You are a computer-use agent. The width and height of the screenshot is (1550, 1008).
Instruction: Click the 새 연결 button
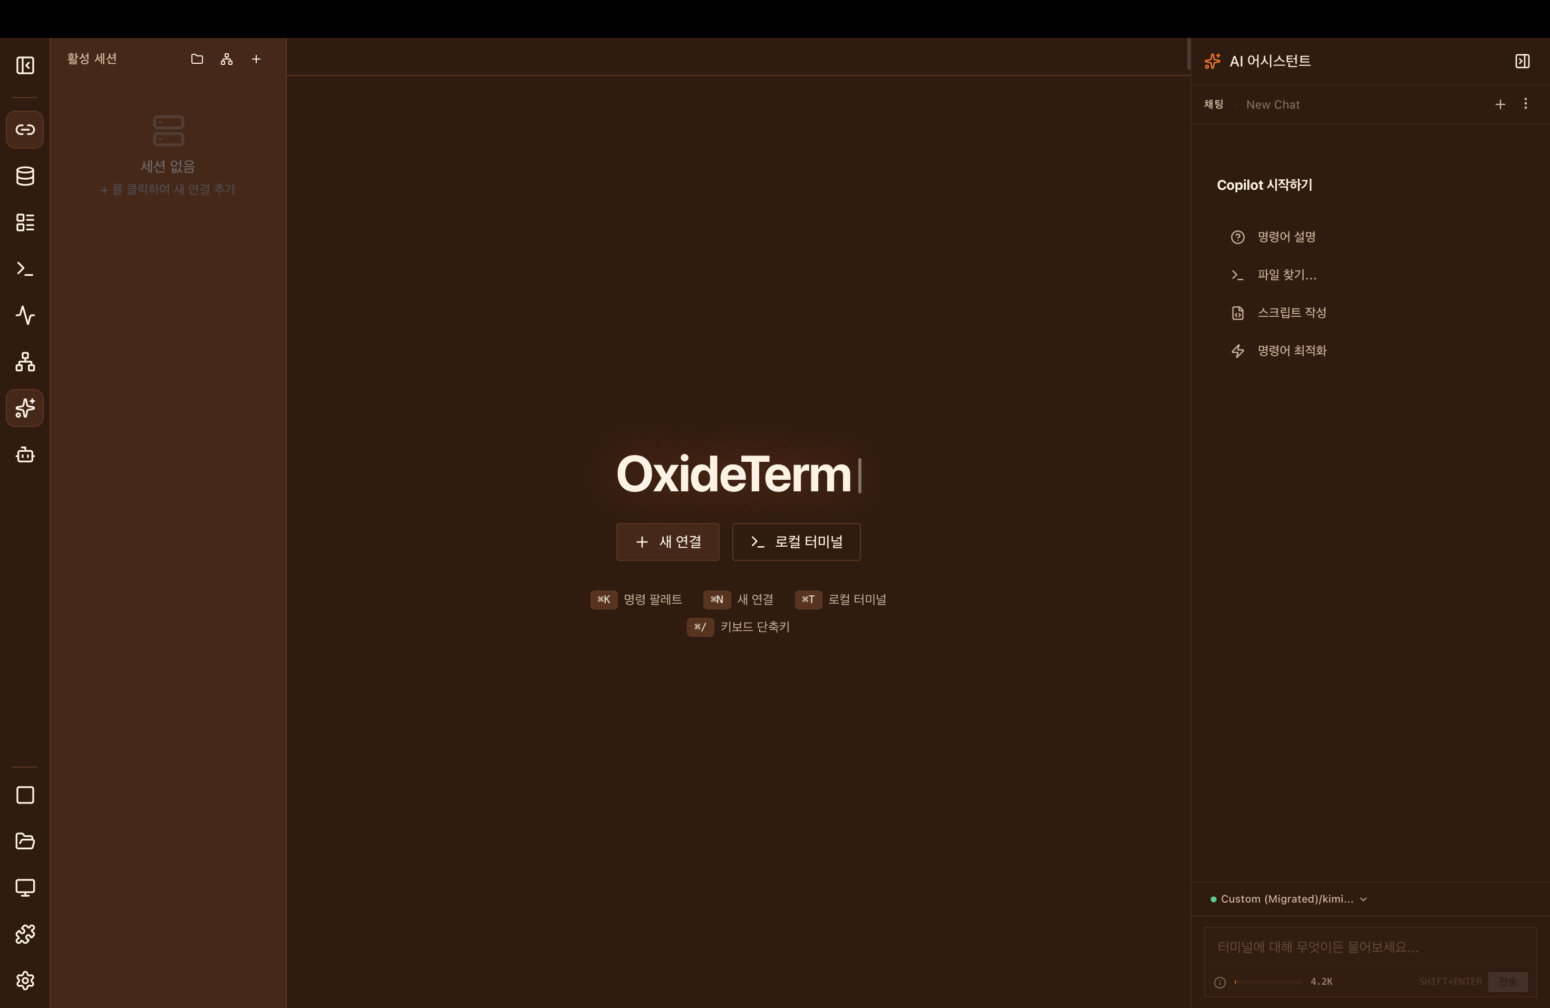tap(667, 541)
